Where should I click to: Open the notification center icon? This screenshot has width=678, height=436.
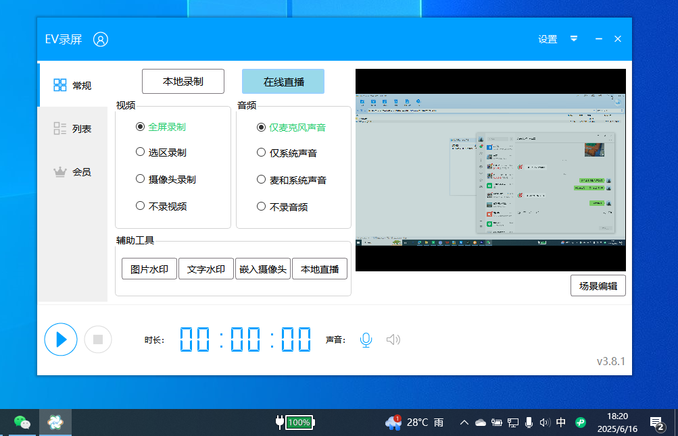[657, 423]
